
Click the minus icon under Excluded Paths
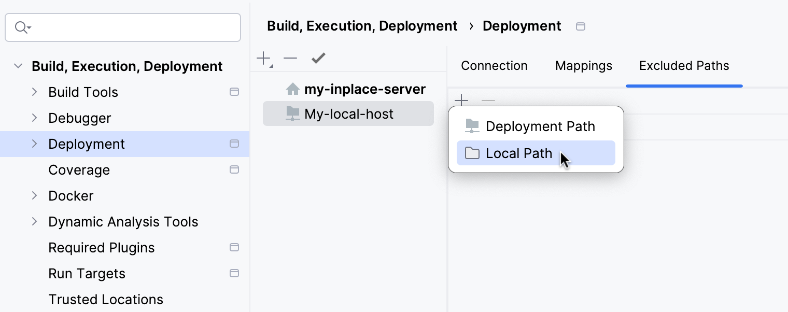coord(488,100)
